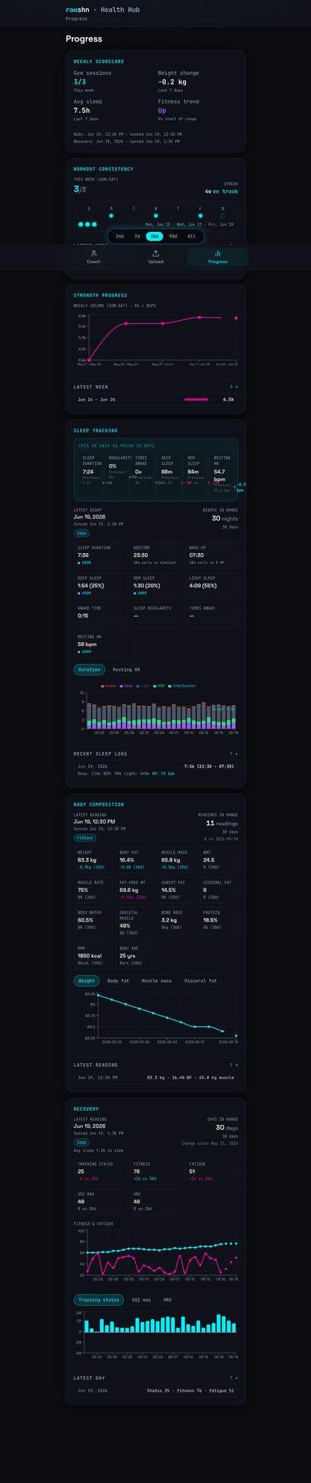The width and height of the screenshot is (311, 1483).
Task: Click the Weight 83.3 kg card
Action: [94, 859]
